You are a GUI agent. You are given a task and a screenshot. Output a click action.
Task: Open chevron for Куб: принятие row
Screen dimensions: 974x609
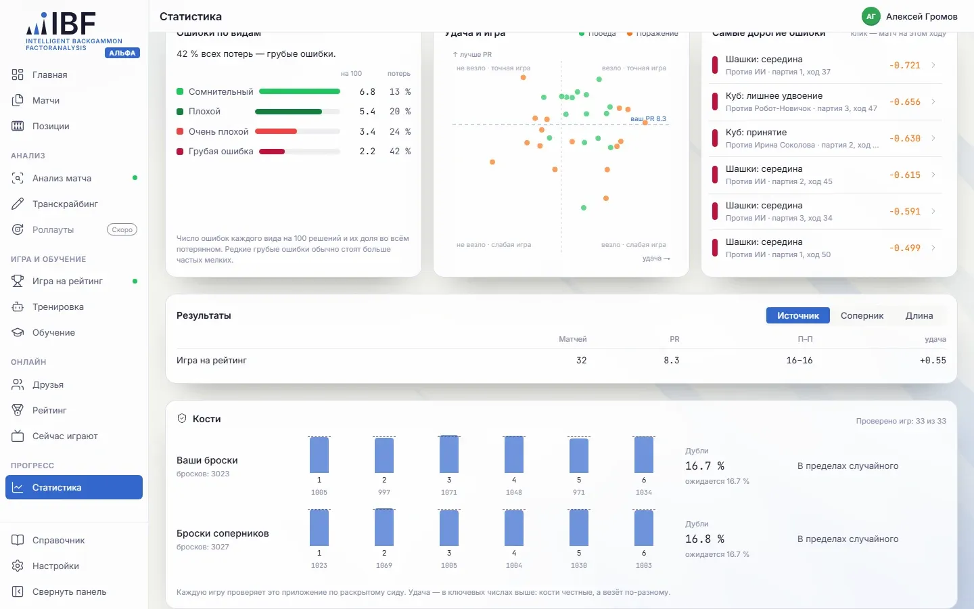pos(933,138)
